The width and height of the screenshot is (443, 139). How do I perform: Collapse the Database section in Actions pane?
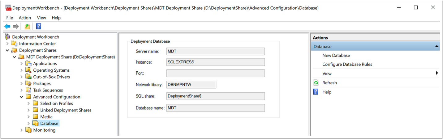point(437,46)
